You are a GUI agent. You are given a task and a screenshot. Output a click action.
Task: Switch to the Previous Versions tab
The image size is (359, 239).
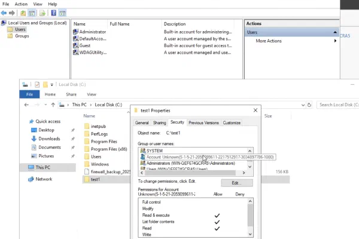pyautogui.click(x=203, y=123)
